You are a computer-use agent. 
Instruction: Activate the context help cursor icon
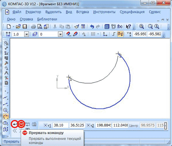point(128,27)
